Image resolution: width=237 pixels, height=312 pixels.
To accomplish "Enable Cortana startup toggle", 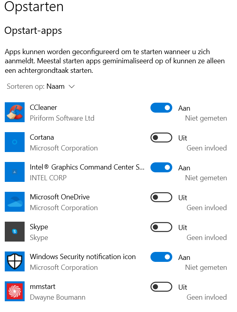I will (161, 138).
